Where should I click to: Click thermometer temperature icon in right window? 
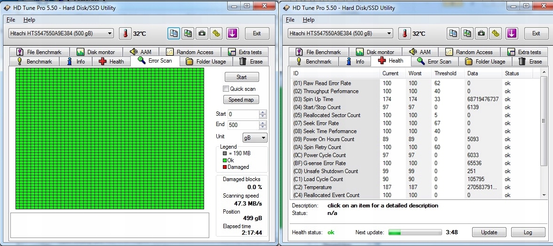coord(404,33)
